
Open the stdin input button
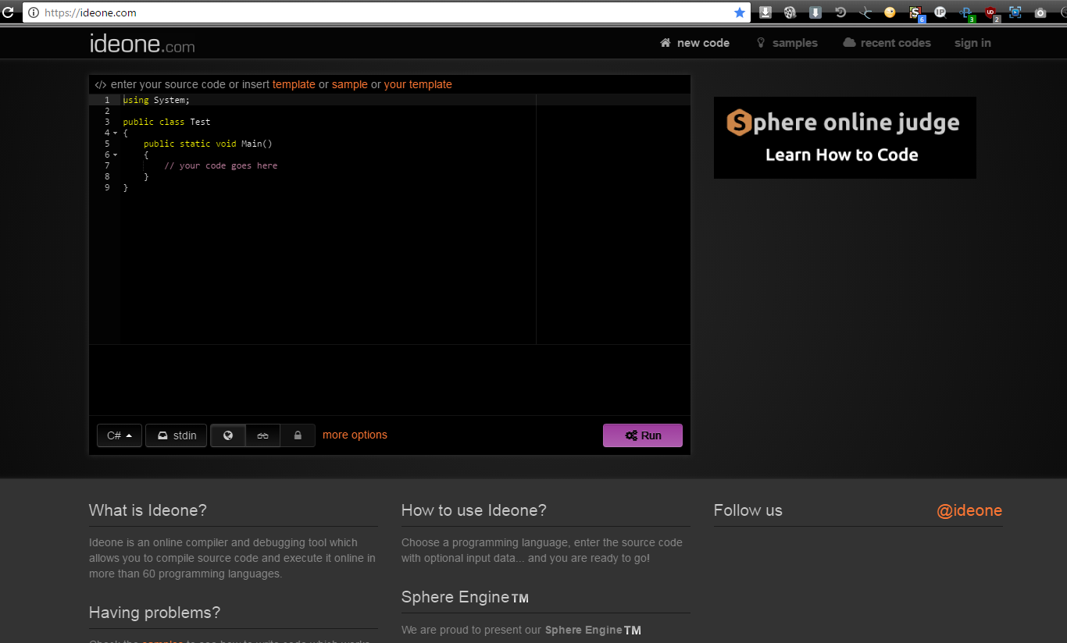pos(177,435)
